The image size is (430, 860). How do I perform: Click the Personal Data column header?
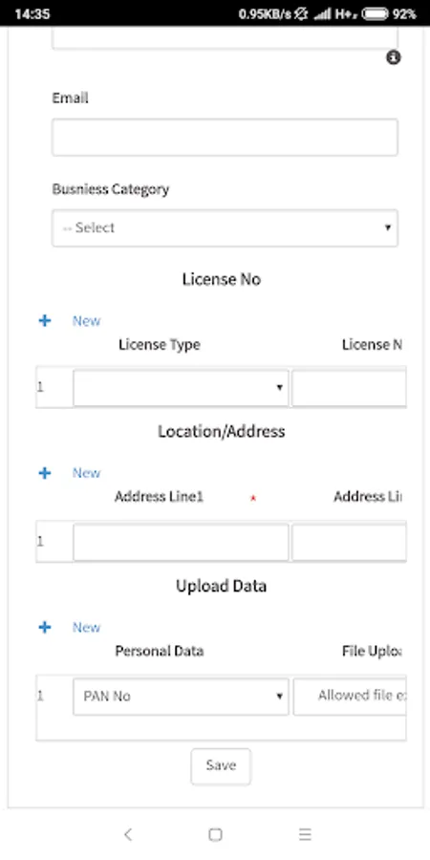point(160,652)
